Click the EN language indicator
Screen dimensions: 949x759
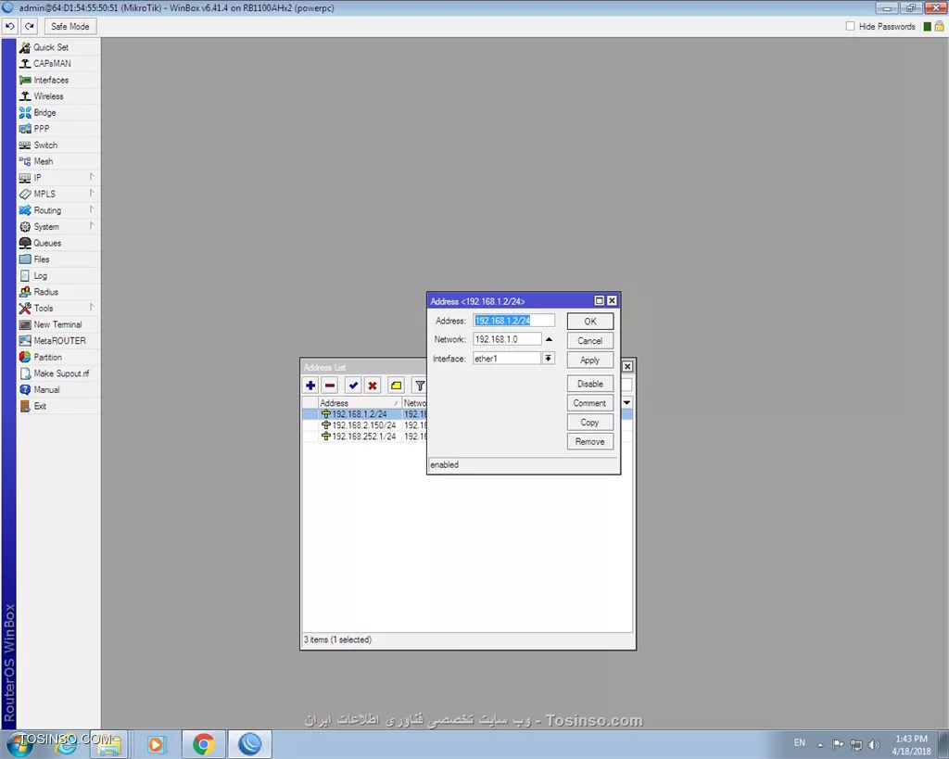(800, 742)
